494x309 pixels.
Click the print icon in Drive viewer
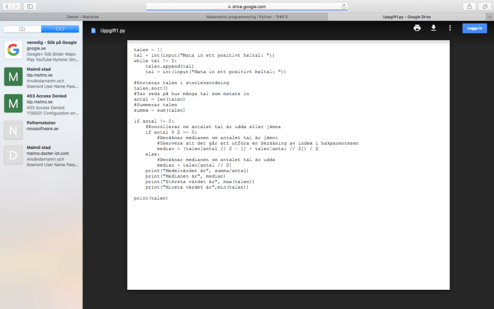[x=417, y=28]
